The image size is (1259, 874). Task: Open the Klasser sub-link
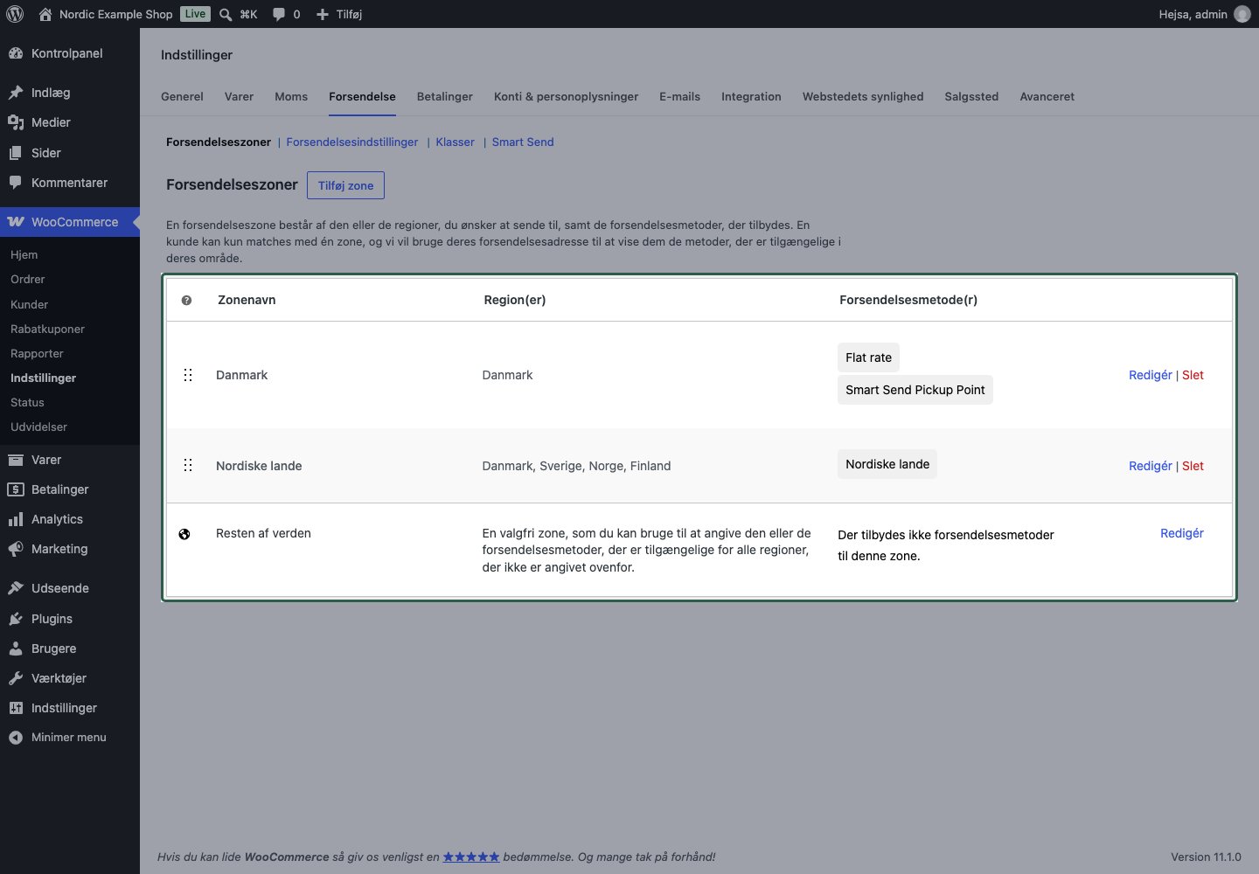tap(456, 142)
